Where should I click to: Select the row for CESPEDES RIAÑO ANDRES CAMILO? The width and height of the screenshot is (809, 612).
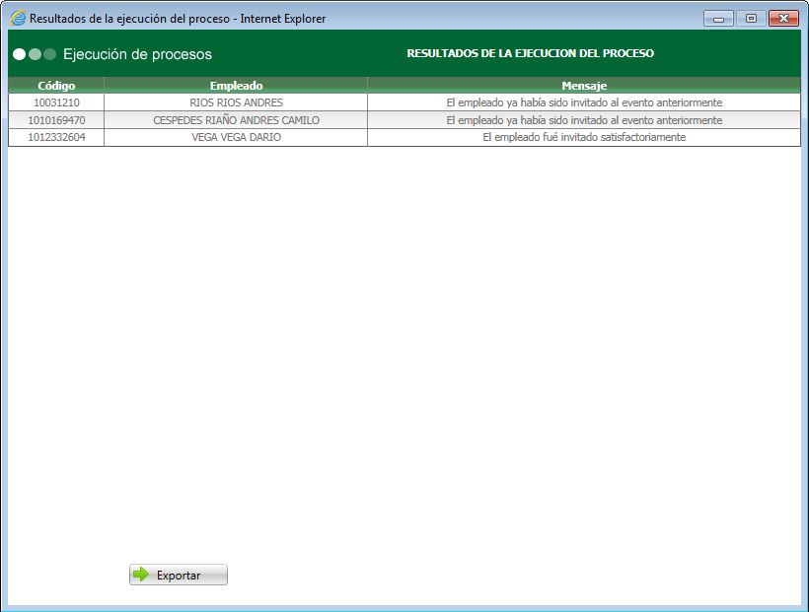235,119
